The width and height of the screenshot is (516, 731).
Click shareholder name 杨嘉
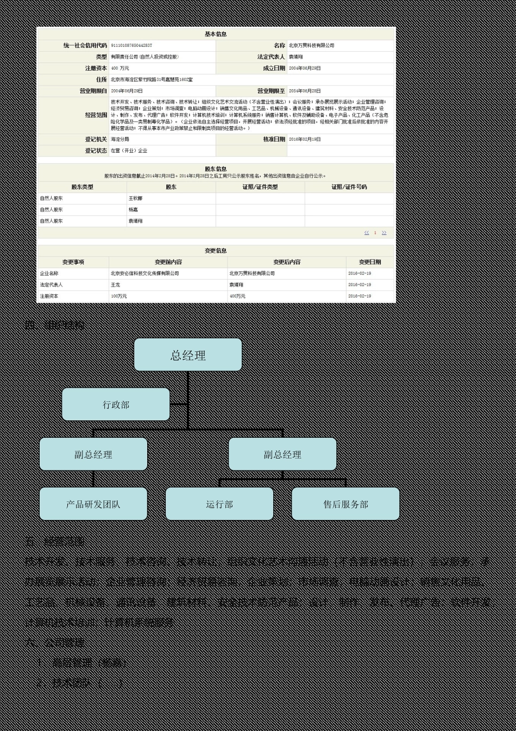[134, 210]
